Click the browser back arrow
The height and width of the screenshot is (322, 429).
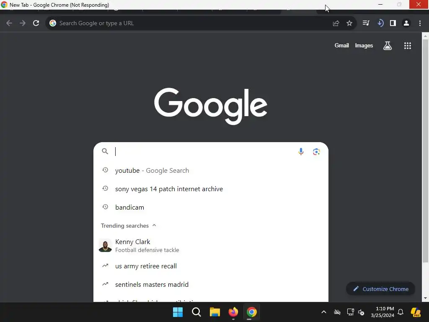pos(9,23)
